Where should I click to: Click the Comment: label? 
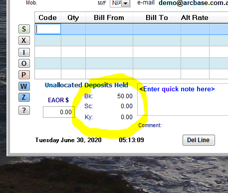pyautogui.click(x=150, y=125)
